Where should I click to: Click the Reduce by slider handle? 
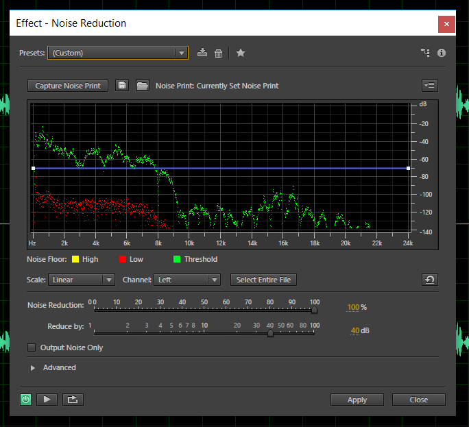[x=270, y=333]
